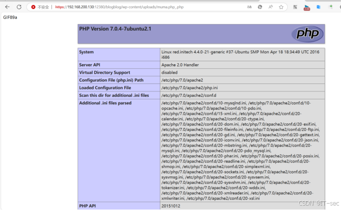Click the Edge swirl icon in address bar
This screenshot has width=341, height=210.
260,7
